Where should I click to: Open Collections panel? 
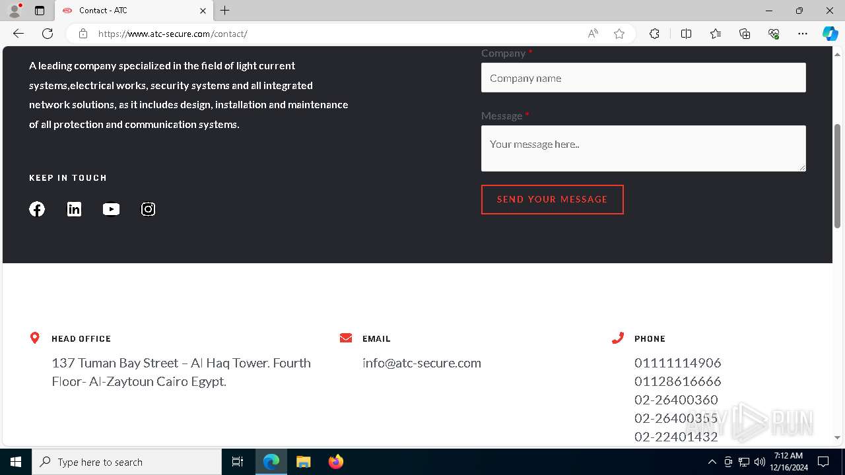[x=745, y=34]
